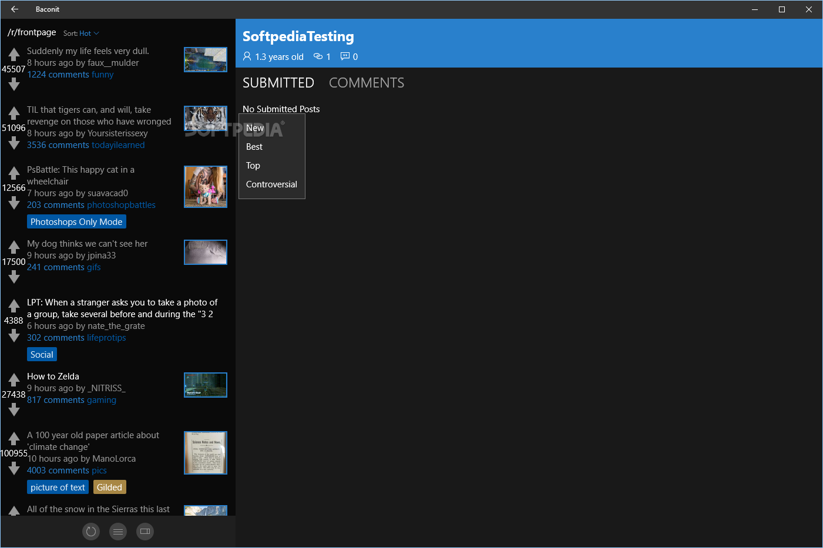Click the comment karma speech icon
823x548 pixels.
pyautogui.click(x=345, y=56)
